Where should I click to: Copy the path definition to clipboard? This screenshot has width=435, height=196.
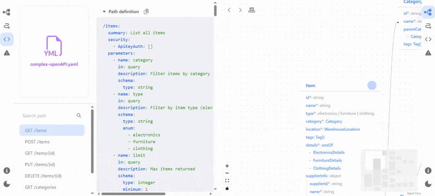tap(146, 11)
